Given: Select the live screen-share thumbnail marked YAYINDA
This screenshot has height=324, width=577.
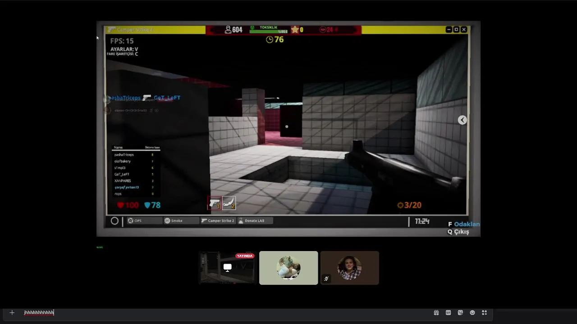Looking at the screenshot, I should point(227,268).
